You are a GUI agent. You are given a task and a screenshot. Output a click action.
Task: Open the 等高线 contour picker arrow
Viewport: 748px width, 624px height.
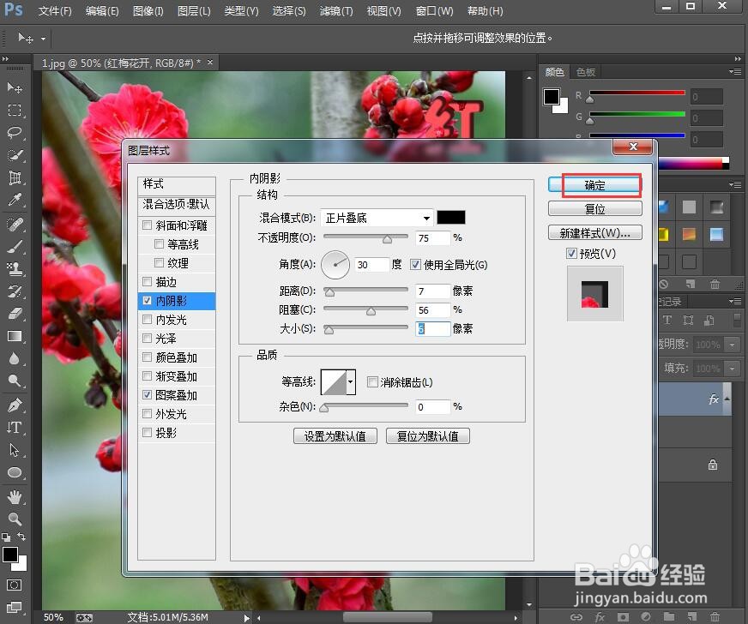(351, 381)
